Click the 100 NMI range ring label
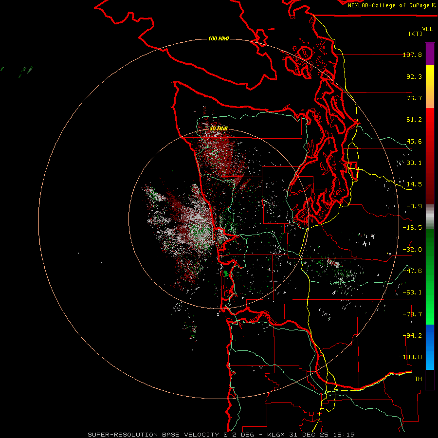Image resolution: width=438 pixels, height=438 pixels. click(219, 38)
